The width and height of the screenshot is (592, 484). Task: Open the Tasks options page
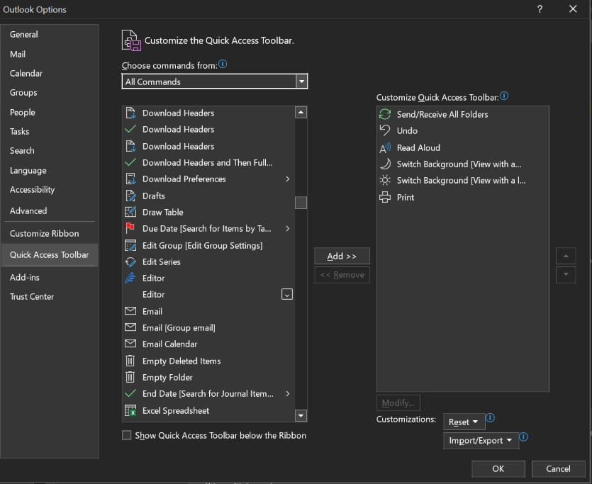[x=19, y=131]
